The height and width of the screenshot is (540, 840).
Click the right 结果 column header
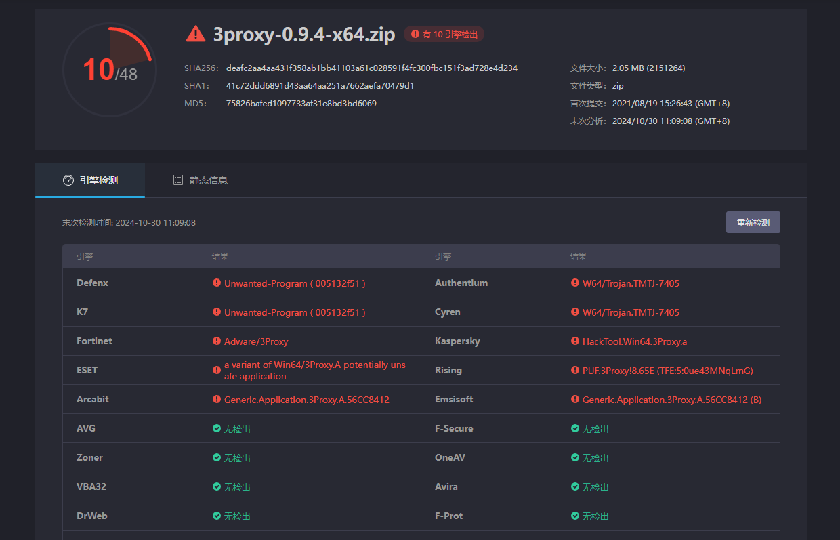(x=579, y=257)
